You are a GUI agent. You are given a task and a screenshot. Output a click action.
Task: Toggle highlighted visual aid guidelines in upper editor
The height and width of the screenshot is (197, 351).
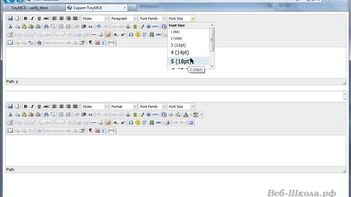pos(107,34)
